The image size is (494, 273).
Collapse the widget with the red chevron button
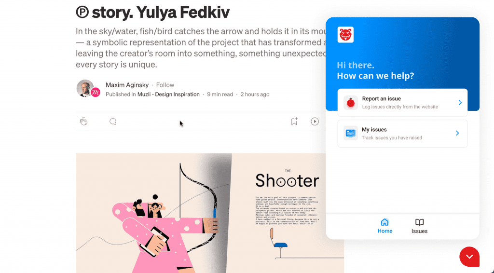pos(469,257)
